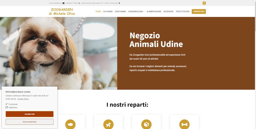The image size is (256, 129).
Task: Click the Contattaci button
Action: pyautogui.click(x=199, y=11)
